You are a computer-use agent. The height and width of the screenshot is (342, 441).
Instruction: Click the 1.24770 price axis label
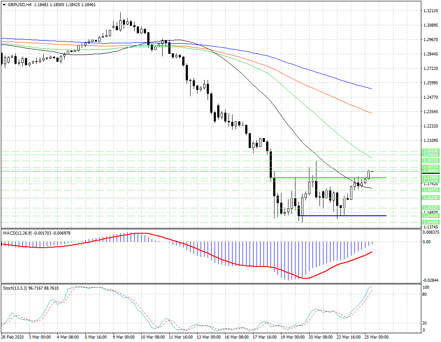point(431,97)
